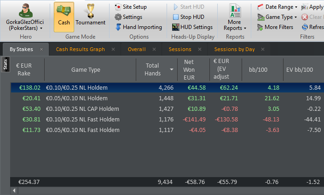Open Site Setup options
324x195 pixels.
[x=131, y=7]
